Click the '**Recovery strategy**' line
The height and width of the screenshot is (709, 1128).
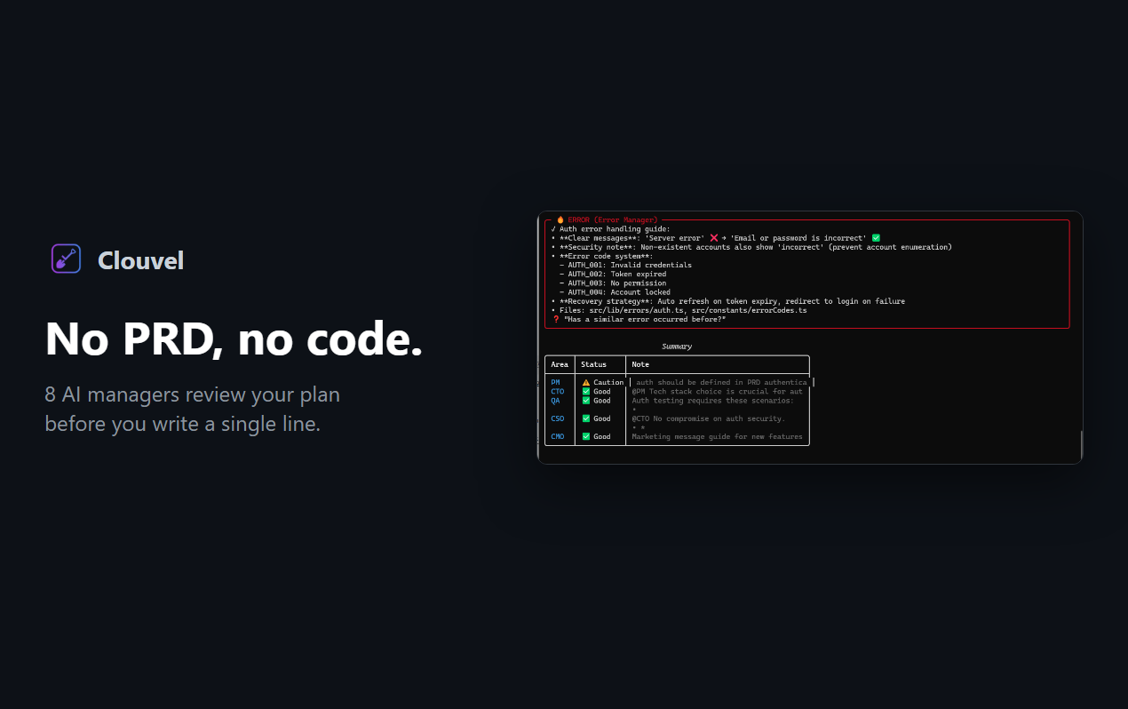tap(727, 301)
